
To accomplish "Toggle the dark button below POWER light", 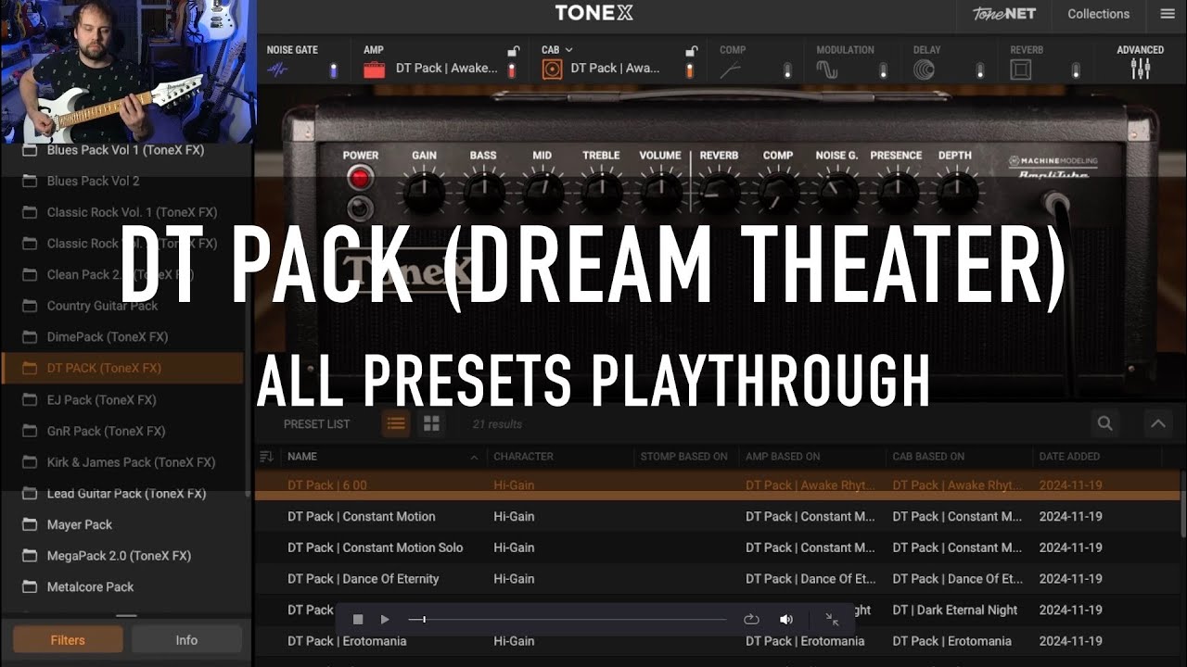I will (x=360, y=208).
